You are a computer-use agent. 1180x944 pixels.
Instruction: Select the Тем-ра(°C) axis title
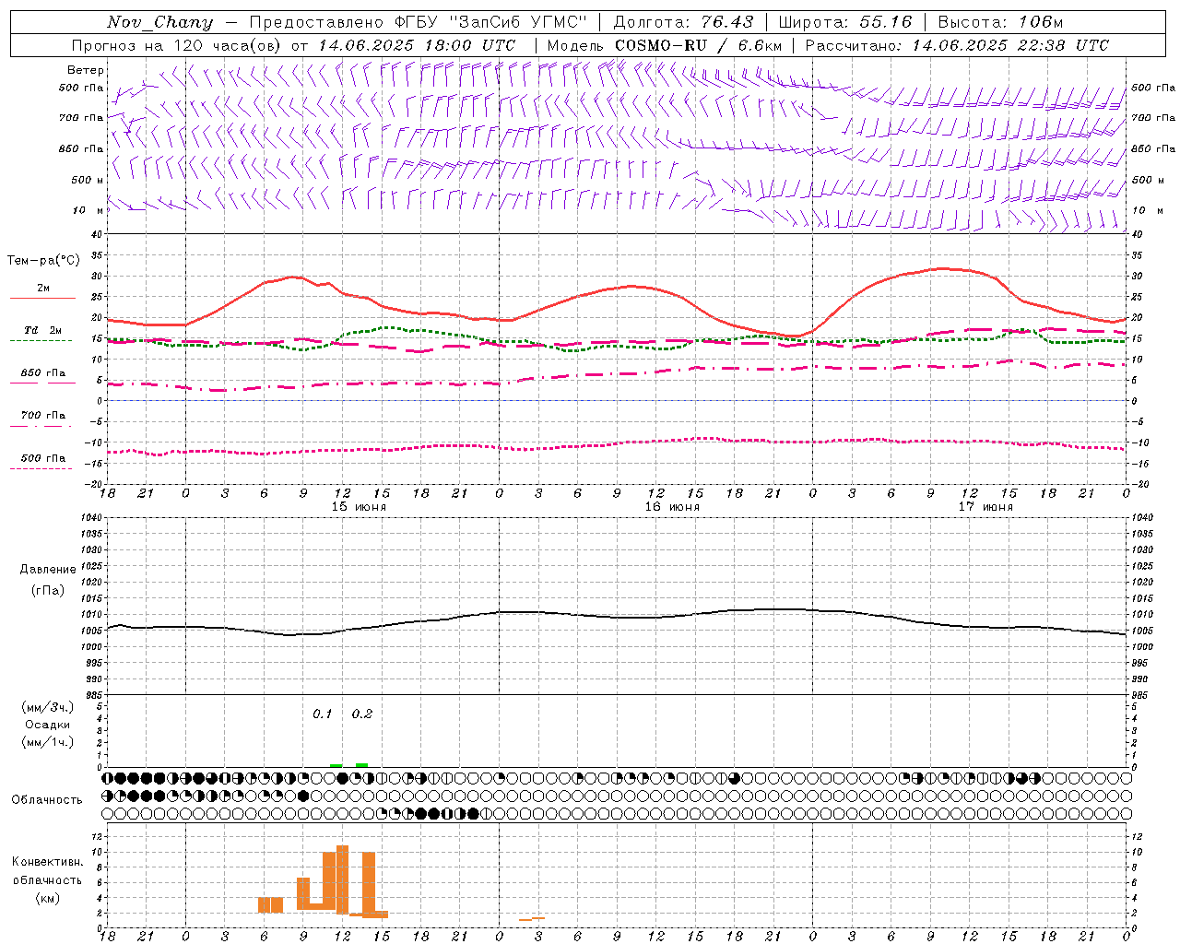(43, 261)
